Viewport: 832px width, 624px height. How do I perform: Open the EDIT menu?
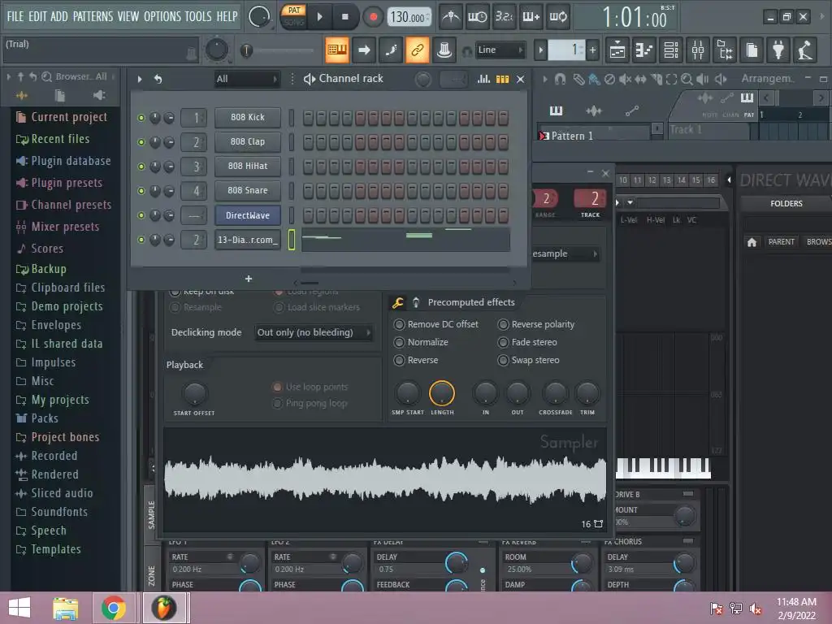[37, 16]
